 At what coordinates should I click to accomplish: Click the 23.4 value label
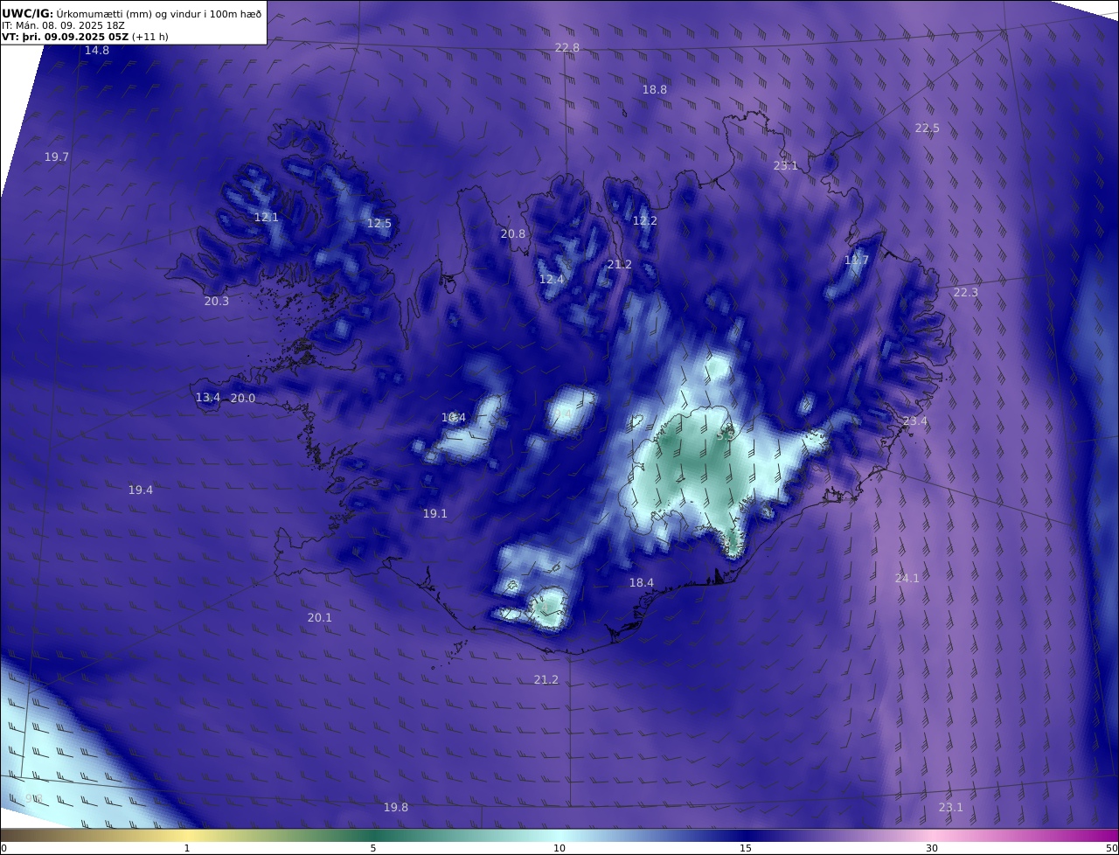click(x=915, y=421)
